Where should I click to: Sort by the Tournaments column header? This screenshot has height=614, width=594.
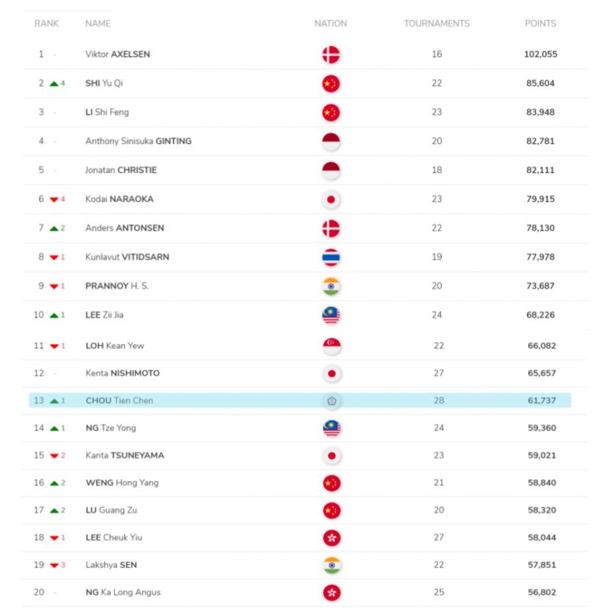436,24
